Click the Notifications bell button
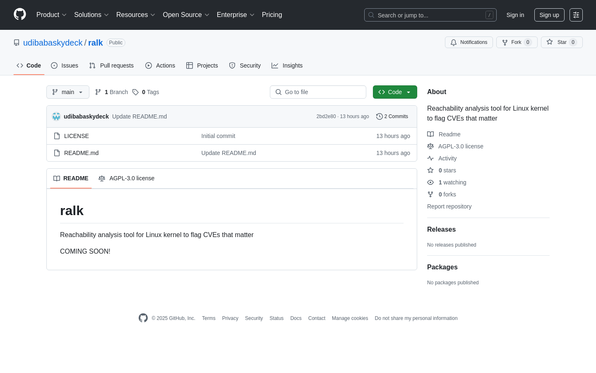The width and height of the screenshot is (596, 373). (469, 42)
